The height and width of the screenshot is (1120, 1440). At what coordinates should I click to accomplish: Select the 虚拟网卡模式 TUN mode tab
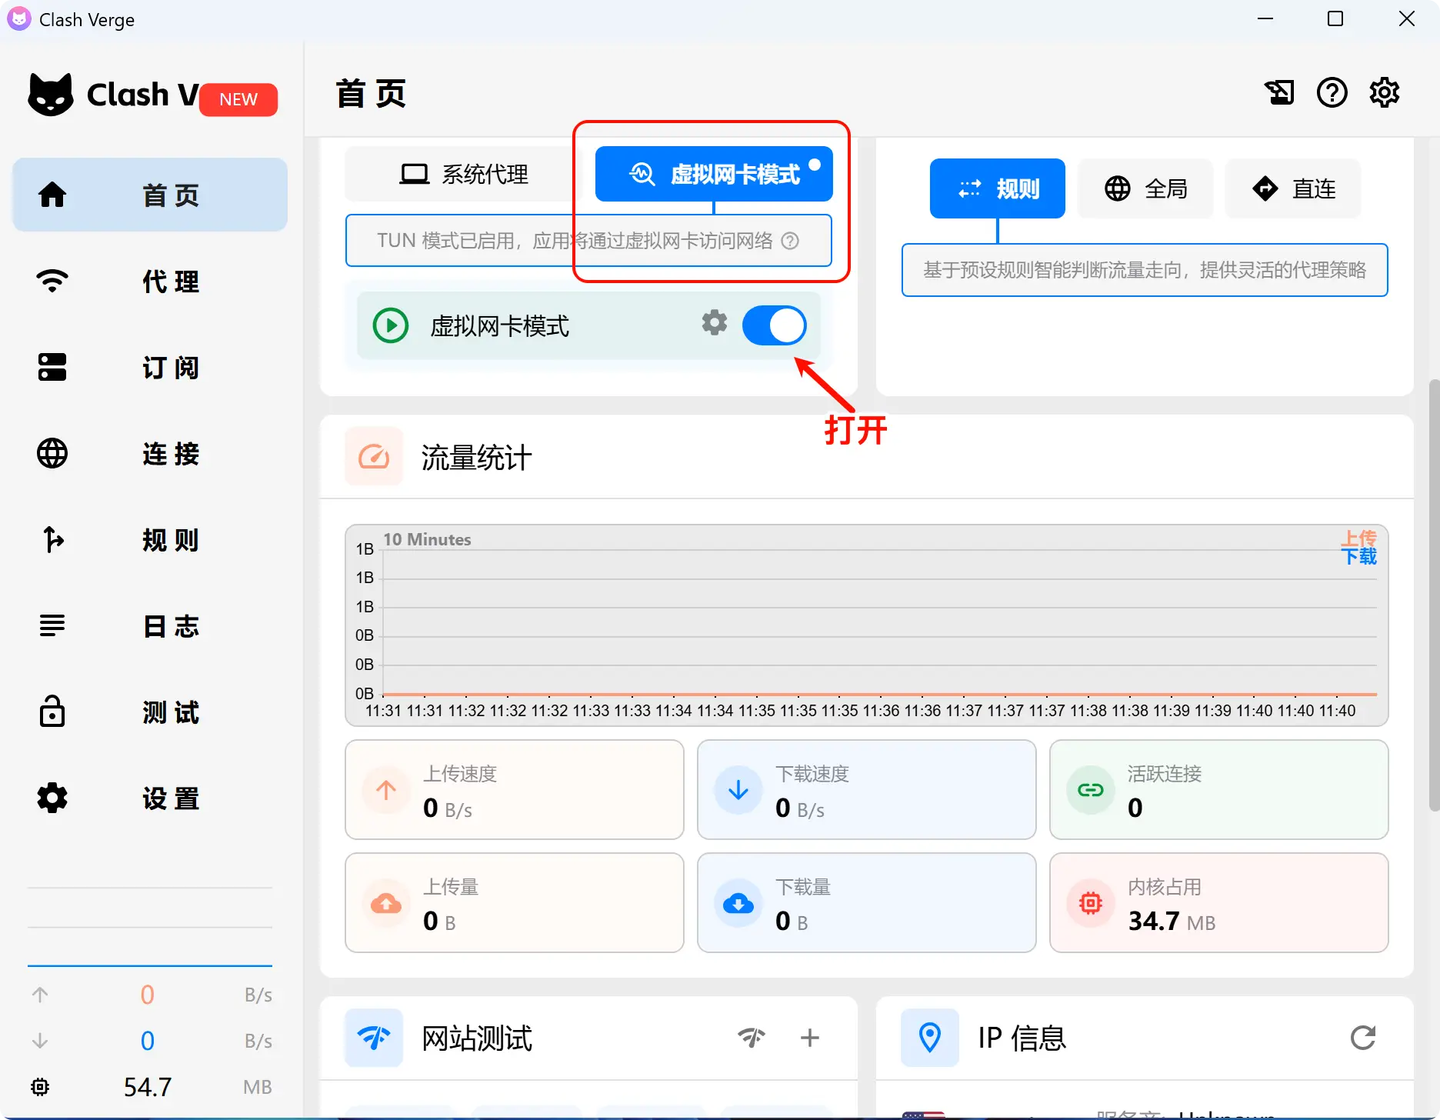point(714,174)
